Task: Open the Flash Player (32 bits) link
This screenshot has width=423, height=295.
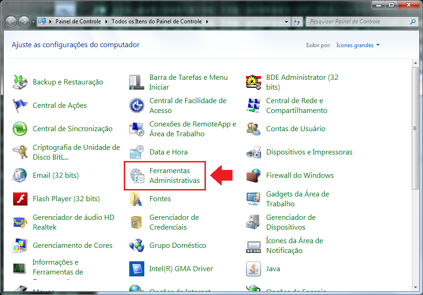Action: (x=66, y=199)
